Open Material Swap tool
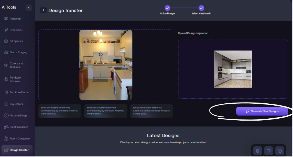 click(x=18, y=115)
